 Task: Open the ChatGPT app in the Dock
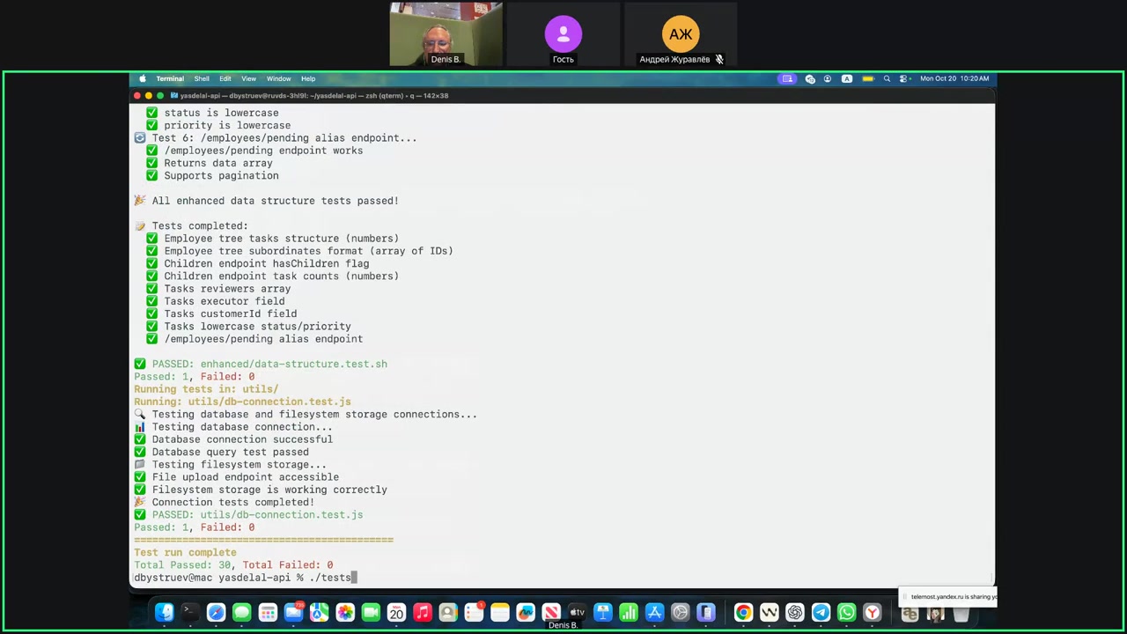[795, 613]
